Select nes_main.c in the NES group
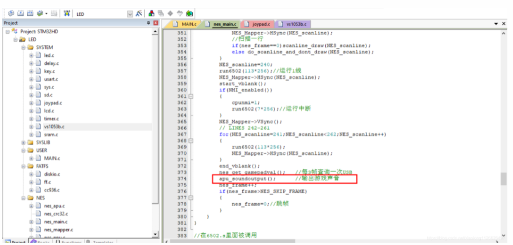Screen dimensions: 513x245 [56, 222]
